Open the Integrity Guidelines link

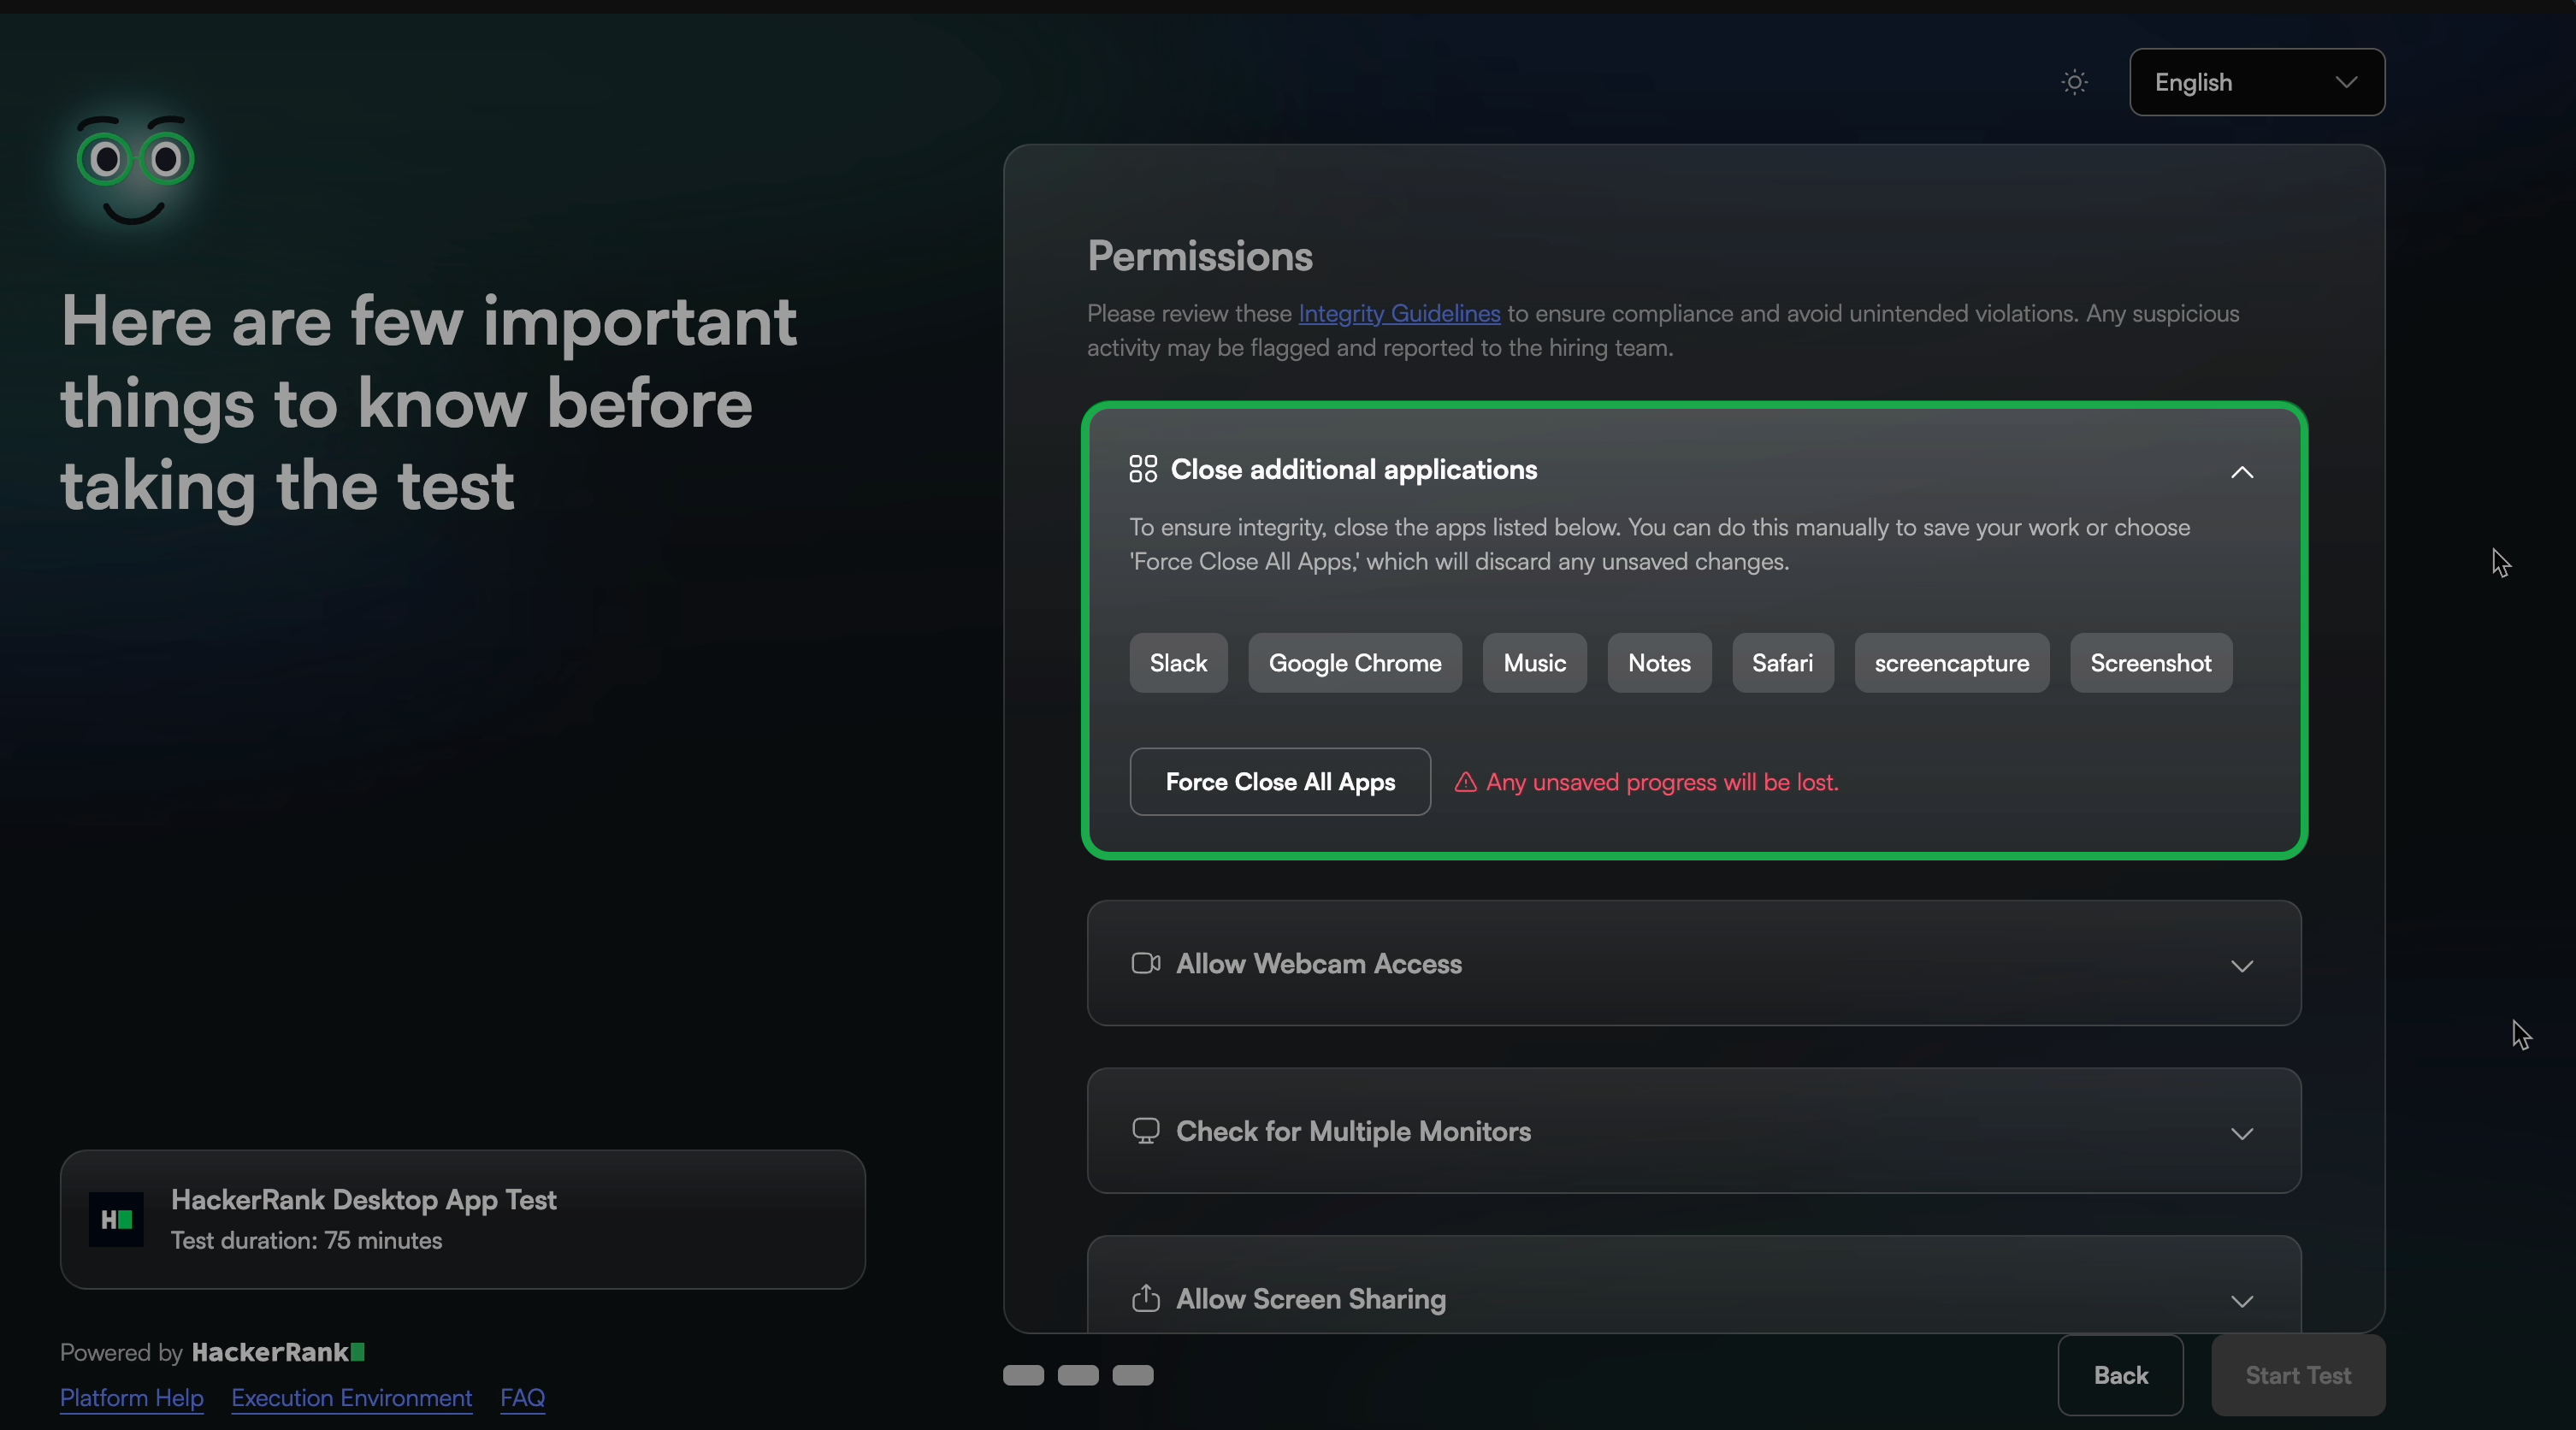point(1399,314)
